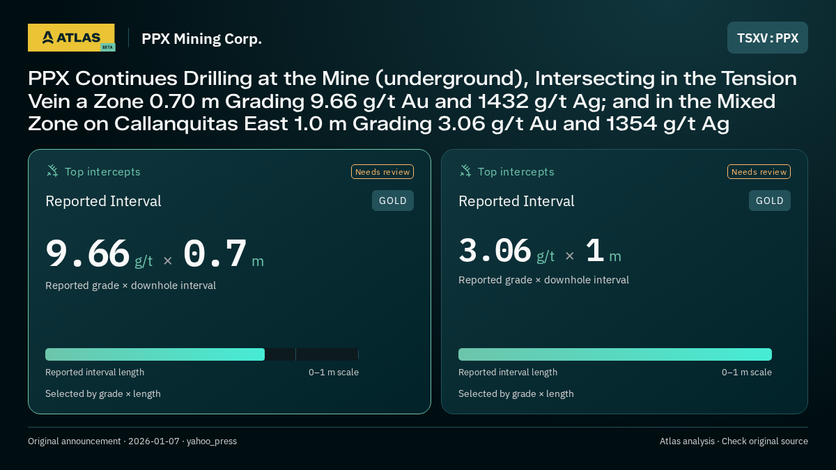Screen dimensions: 836x470
Task: Click 'Reported interval length' in the 9.66 g/t card
Action: coord(95,373)
